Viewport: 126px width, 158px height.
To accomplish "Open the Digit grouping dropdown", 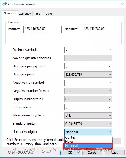I will tap(88, 74).
